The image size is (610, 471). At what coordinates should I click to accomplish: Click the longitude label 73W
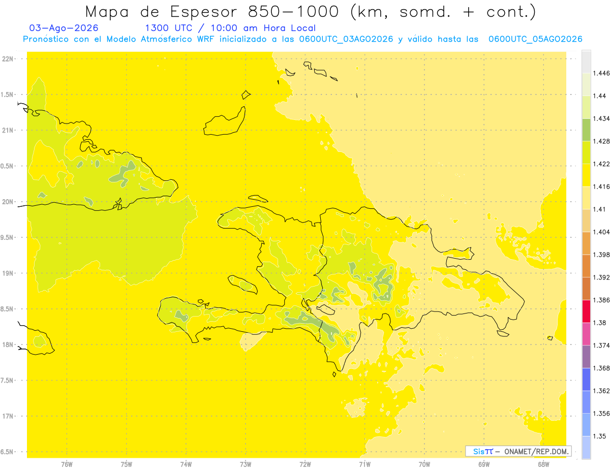[x=246, y=464]
